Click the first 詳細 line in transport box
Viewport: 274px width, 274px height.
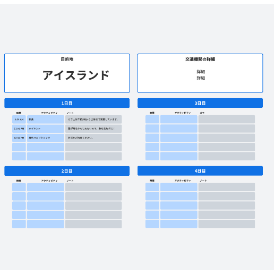[x=201, y=72]
